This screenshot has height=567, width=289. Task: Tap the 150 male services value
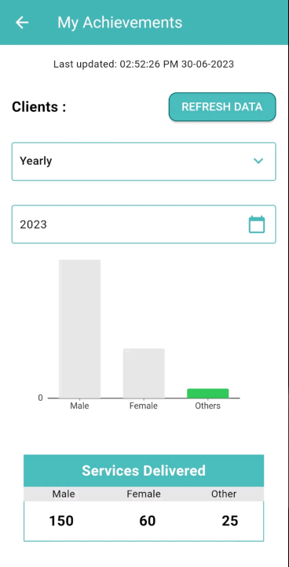click(61, 521)
